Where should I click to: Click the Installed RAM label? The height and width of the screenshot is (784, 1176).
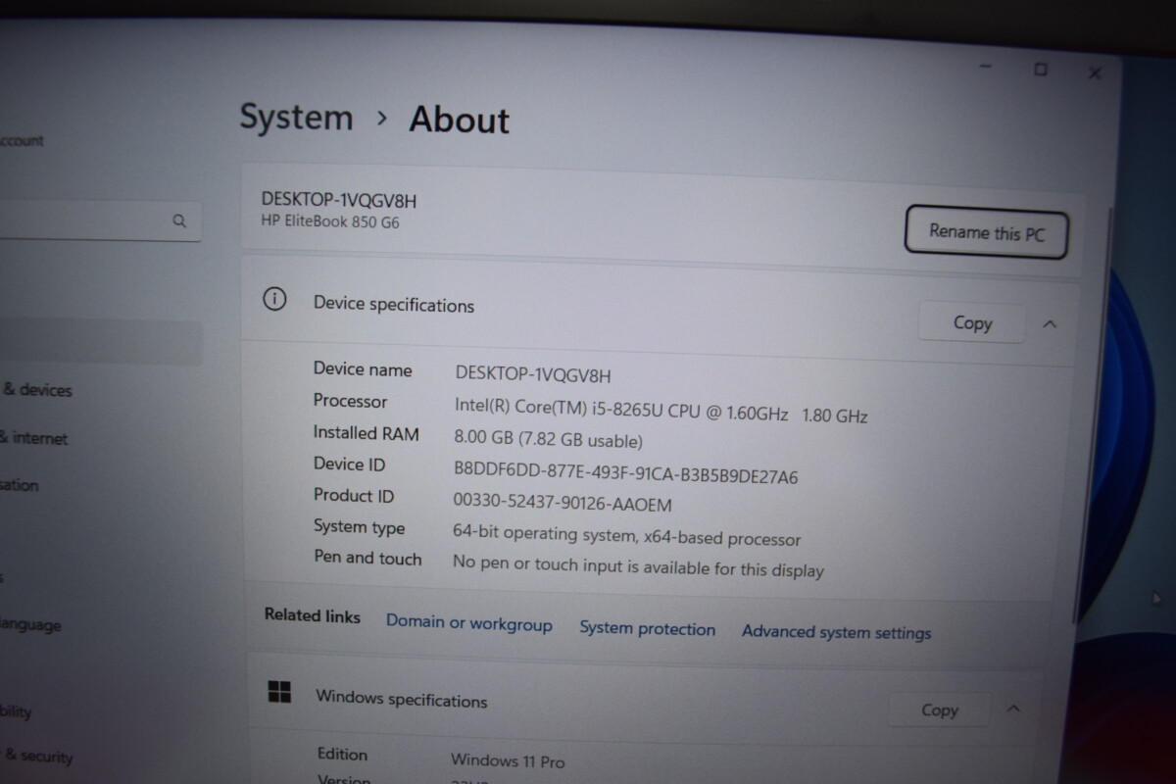[367, 432]
